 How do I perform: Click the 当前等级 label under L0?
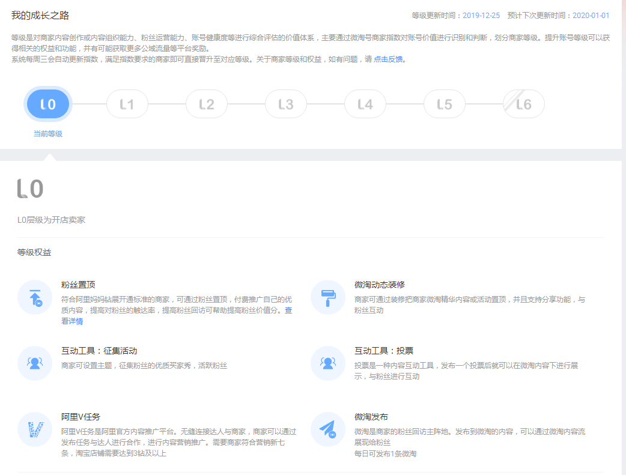click(x=48, y=134)
